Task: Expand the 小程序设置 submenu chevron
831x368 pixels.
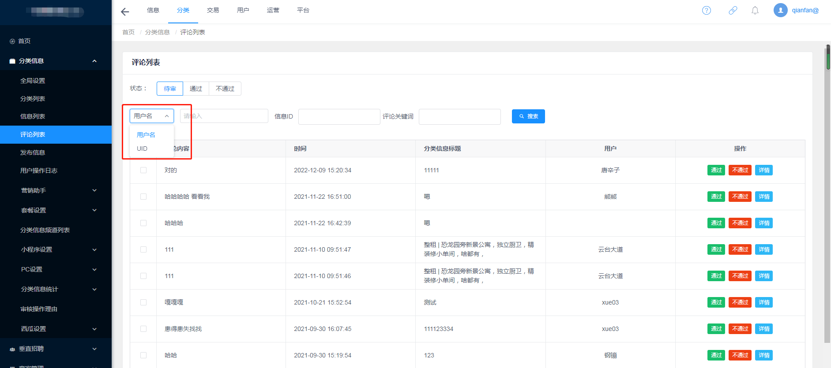Action: click(x=94, y=250)
